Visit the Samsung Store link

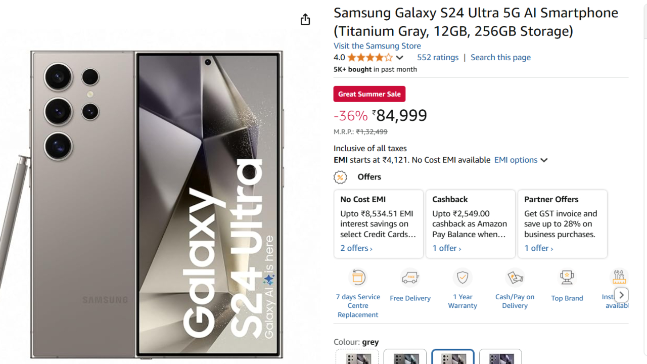(x=377, y=45)
